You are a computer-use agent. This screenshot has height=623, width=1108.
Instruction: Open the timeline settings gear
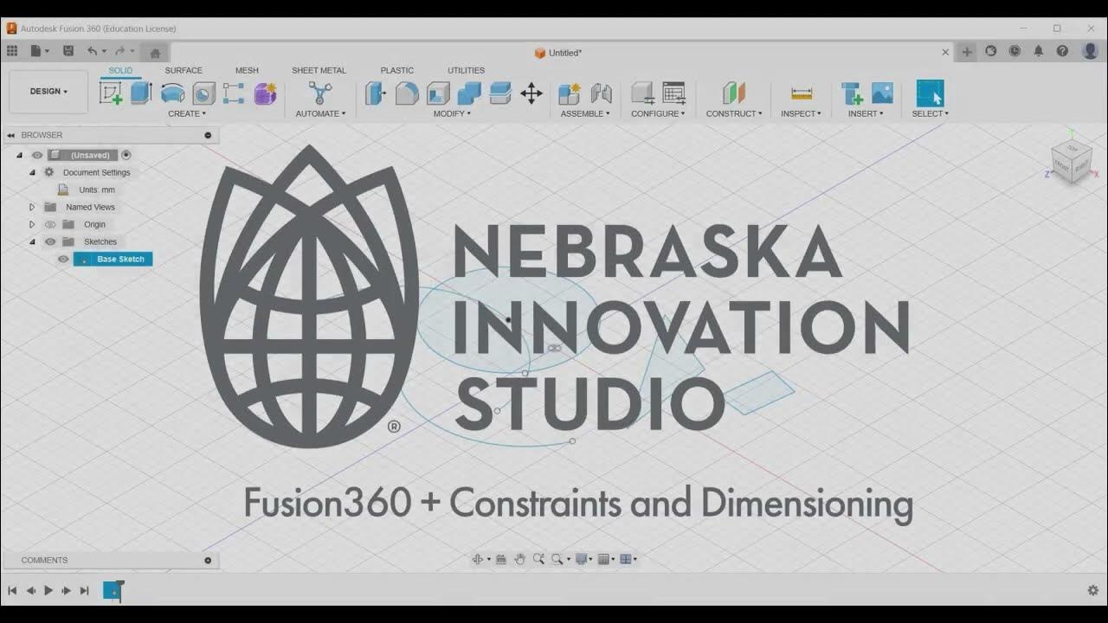[1093, 590]
